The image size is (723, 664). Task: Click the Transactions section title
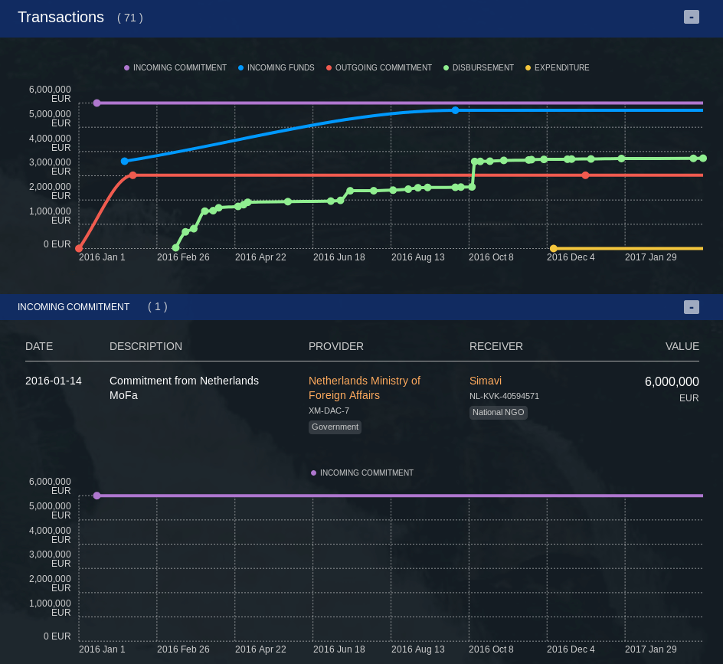pos(61,17)
